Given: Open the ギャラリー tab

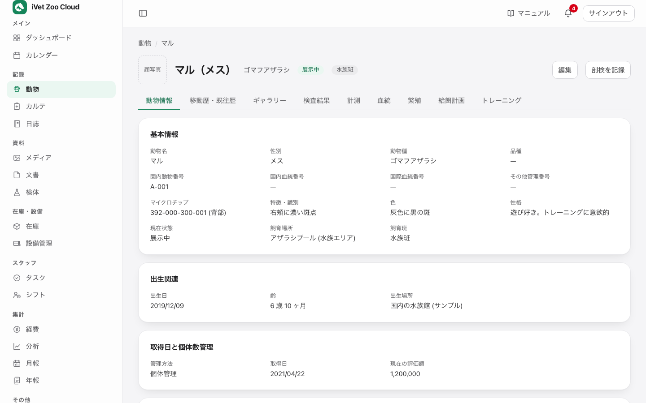Looking at the screenshot, I should (270, 101).
